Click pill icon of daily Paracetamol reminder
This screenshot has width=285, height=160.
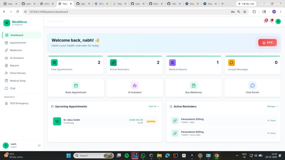175,120
